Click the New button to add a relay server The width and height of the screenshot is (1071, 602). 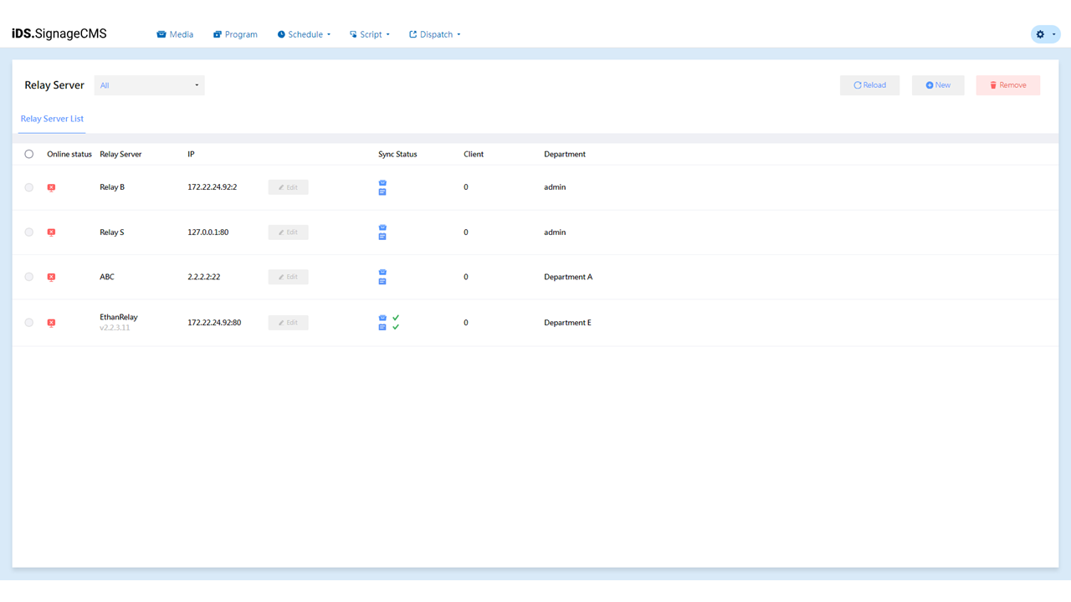[937, 84]
